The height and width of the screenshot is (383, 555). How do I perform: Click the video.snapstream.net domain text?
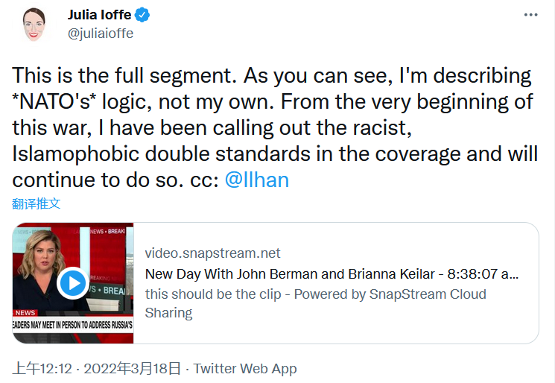(212, 253)
